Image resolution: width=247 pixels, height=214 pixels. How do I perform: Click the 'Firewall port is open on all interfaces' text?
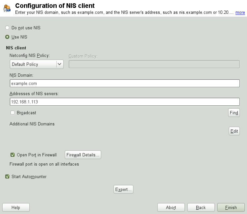click(44, 164)
